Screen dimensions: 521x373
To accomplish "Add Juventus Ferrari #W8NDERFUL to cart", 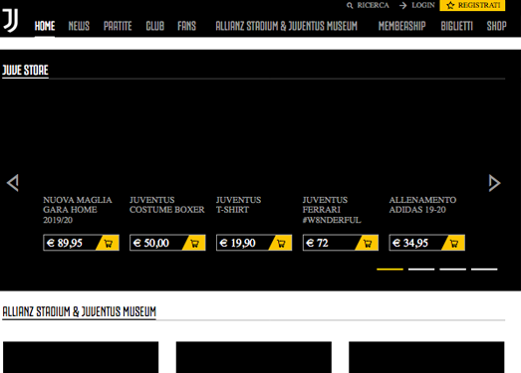I will coord(368,243).
